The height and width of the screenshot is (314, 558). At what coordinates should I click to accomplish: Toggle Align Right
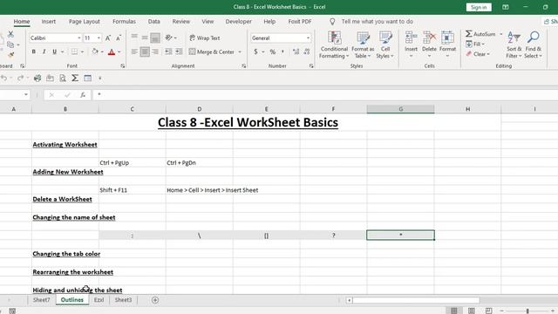point(155,52)
